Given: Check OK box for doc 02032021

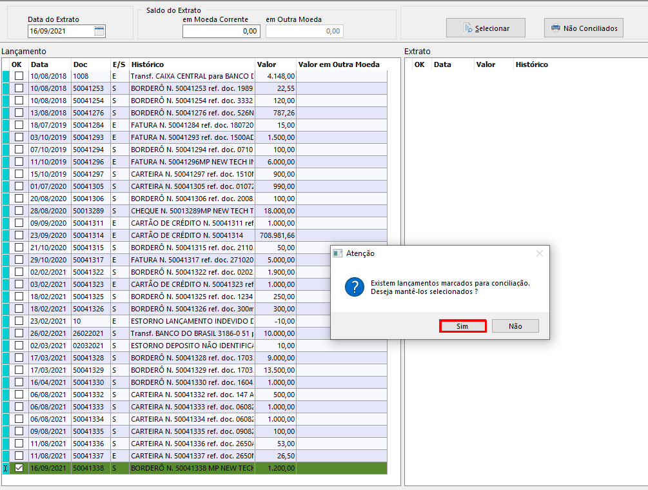Looking at the screenshot, I should pyautogui.click(x=19, y=346).
